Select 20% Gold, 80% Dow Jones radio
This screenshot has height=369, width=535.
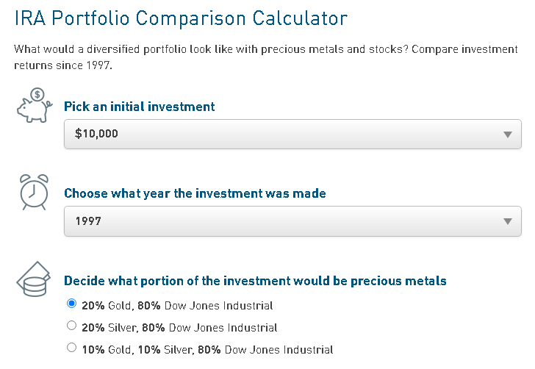point(71,304)
